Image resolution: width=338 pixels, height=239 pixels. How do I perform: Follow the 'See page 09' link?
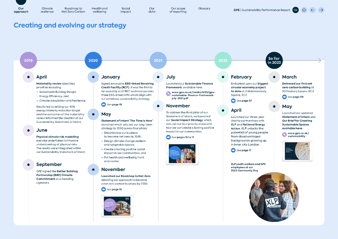[x=295, y=97]
